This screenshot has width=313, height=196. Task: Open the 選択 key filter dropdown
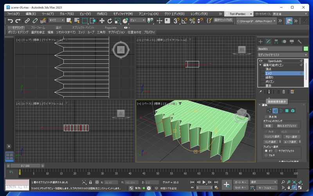[x=263, y=182]
